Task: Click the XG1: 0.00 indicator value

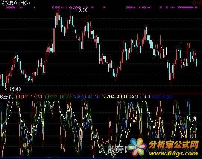Action: point(140,97)
